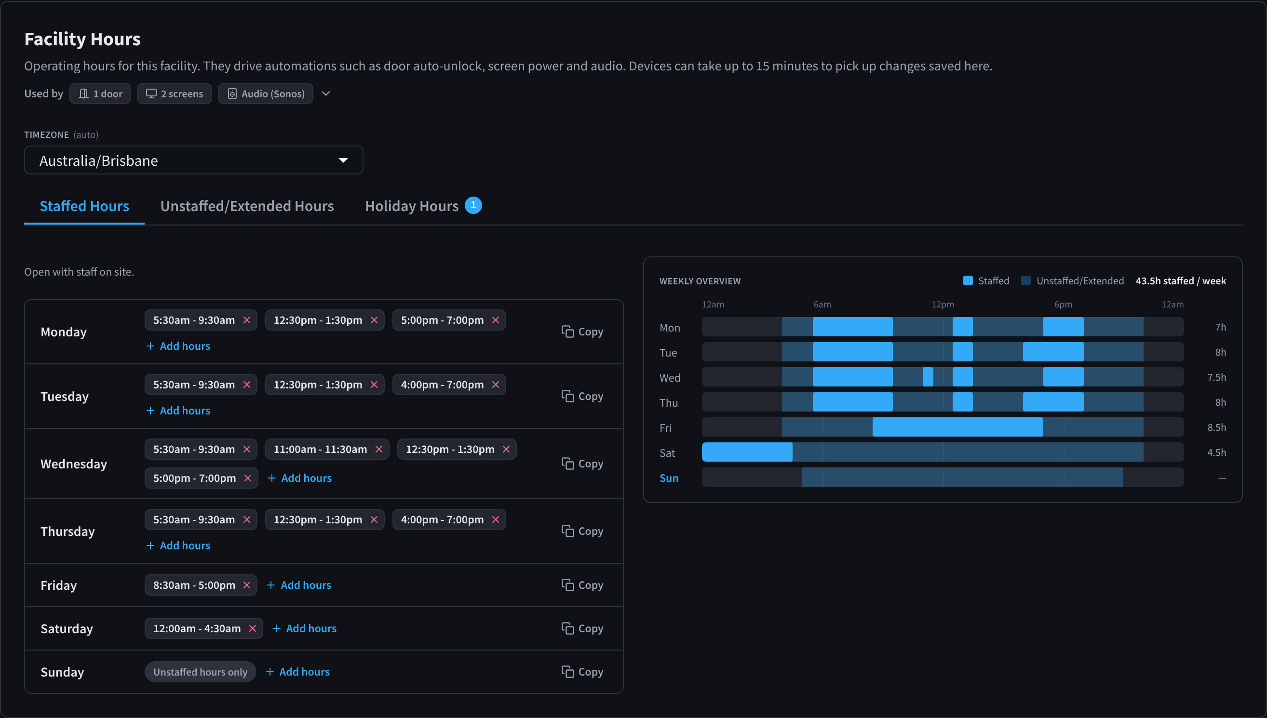Add hours to Sunday
This screenshot has height=718, width=1267.
click(x=297, y=672)
